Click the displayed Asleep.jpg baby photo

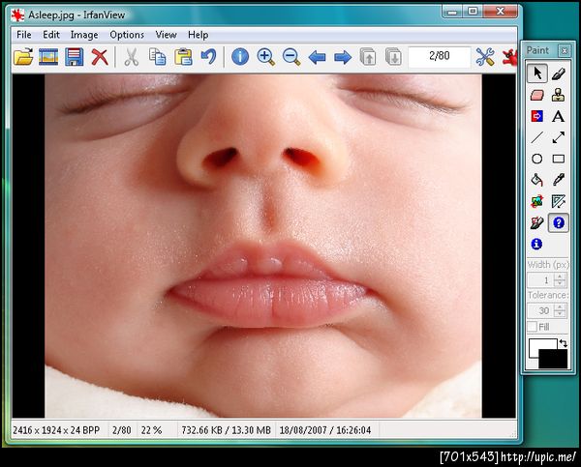tap(263, 246)
